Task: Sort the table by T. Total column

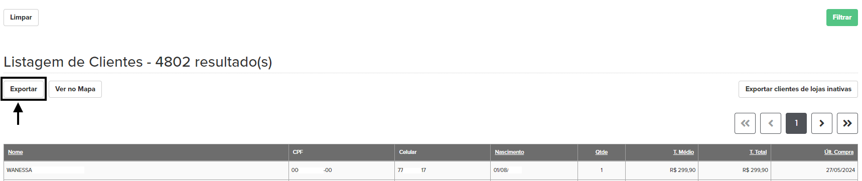Action: point(758,152)
